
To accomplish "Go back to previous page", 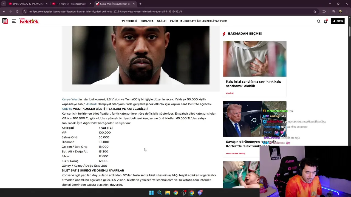I will 4,11.
